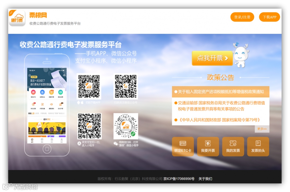Open the 发票抬头 tile
This screenshot has height=192, width=290.
click(258, 147)
